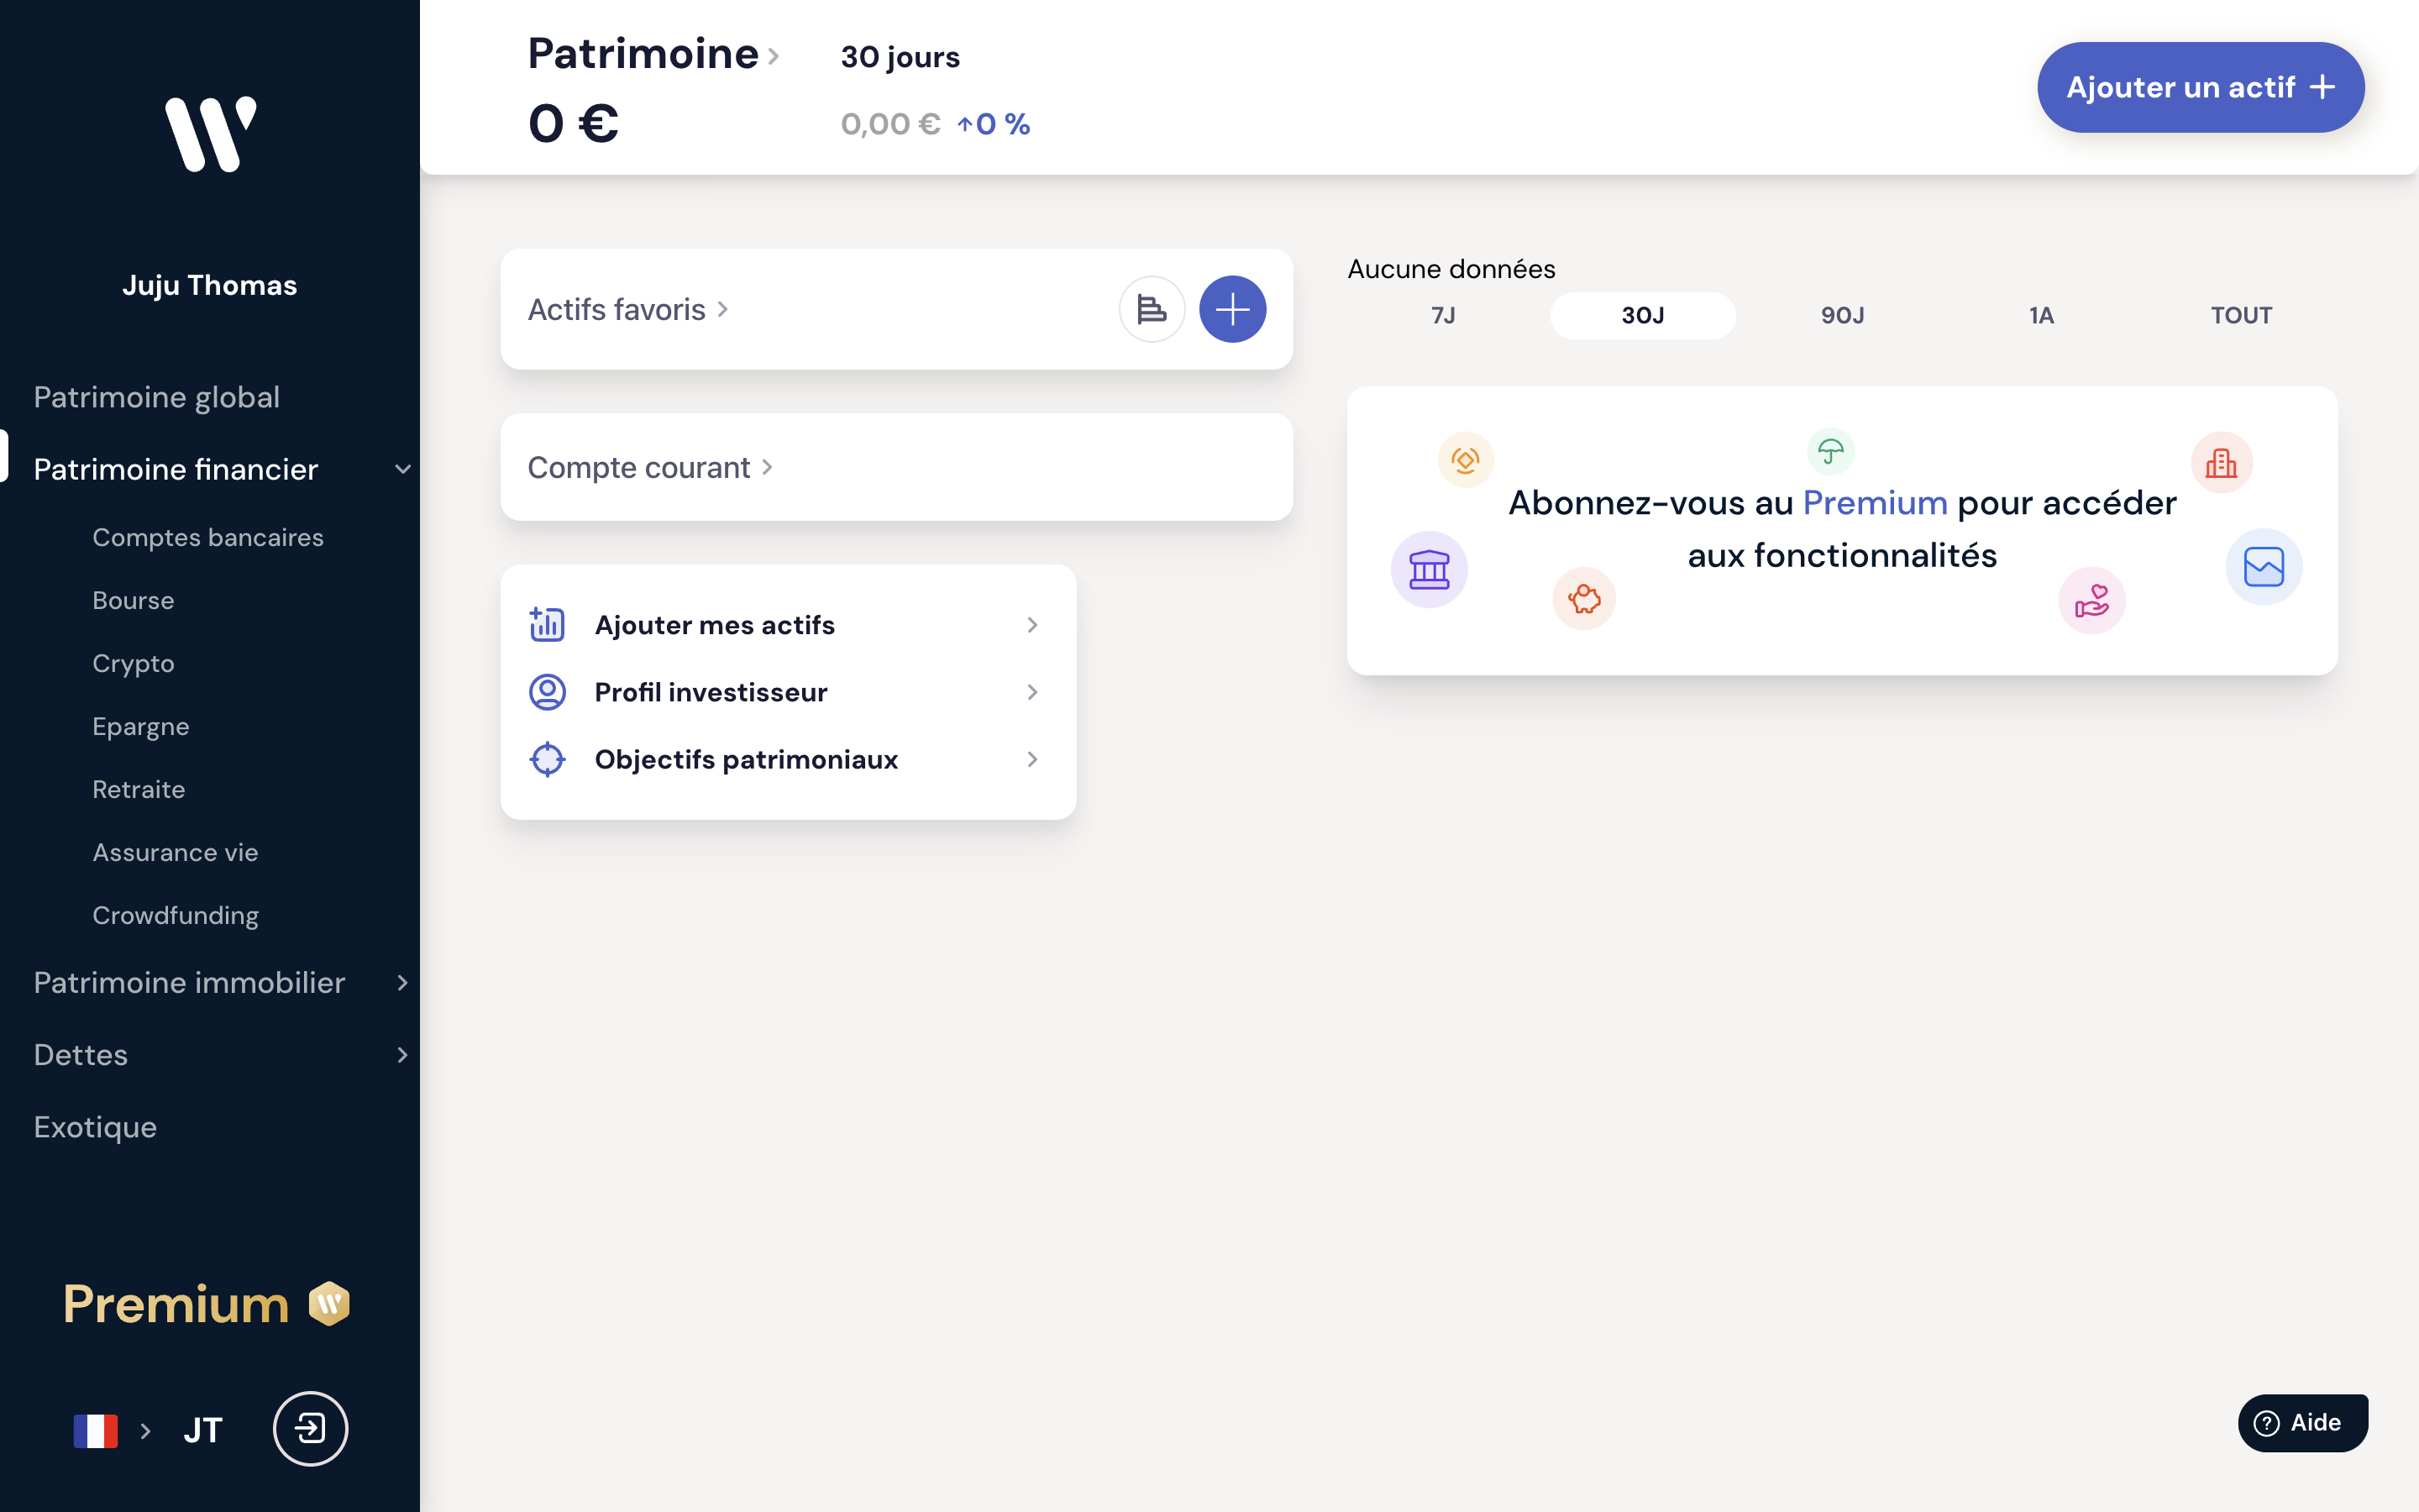Open Exotique in the sidebar

95,1127
